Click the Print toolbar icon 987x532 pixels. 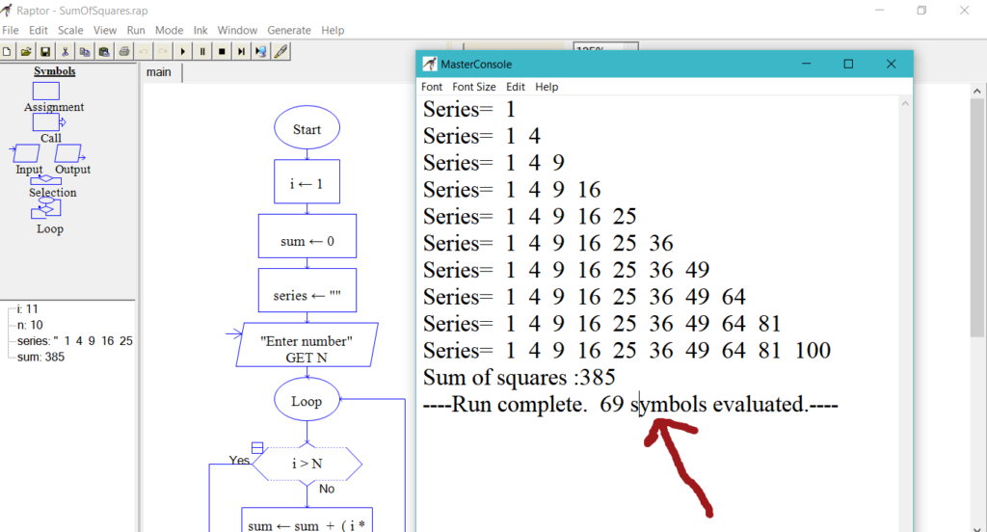[123, 51]
